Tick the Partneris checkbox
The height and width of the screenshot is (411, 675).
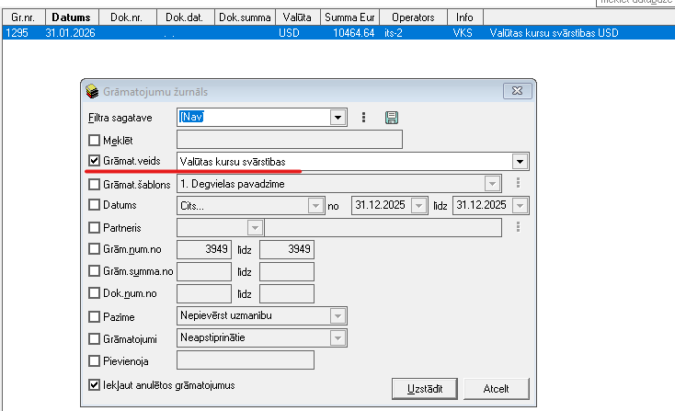click(x=94, y=228)
